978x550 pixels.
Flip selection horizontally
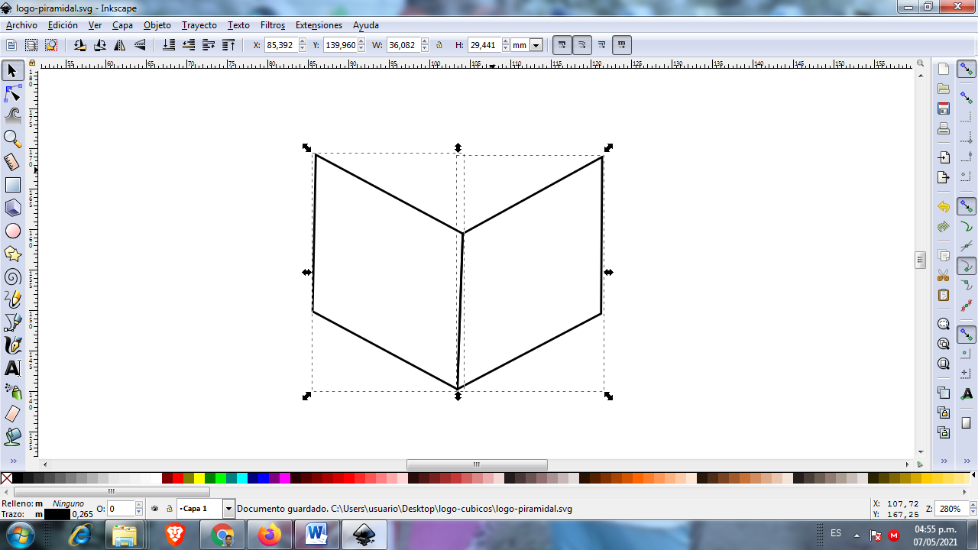pyautogui.click(x=120, y=45)
